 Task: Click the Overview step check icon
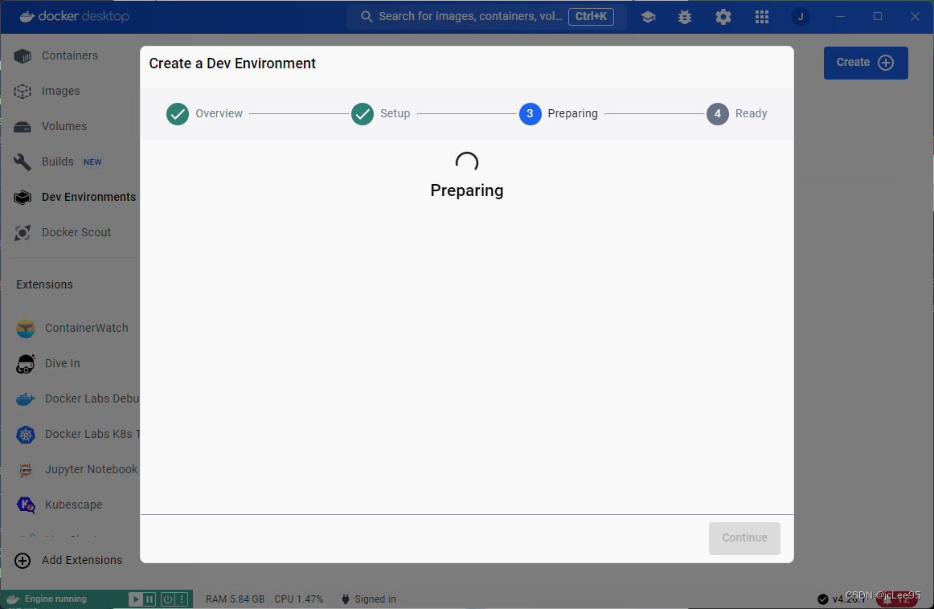[x=178, y=114]
